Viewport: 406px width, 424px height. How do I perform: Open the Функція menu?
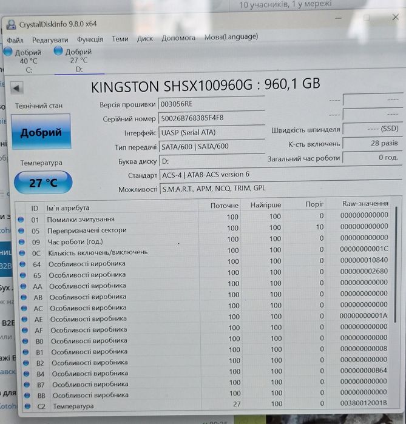point(90,39)
